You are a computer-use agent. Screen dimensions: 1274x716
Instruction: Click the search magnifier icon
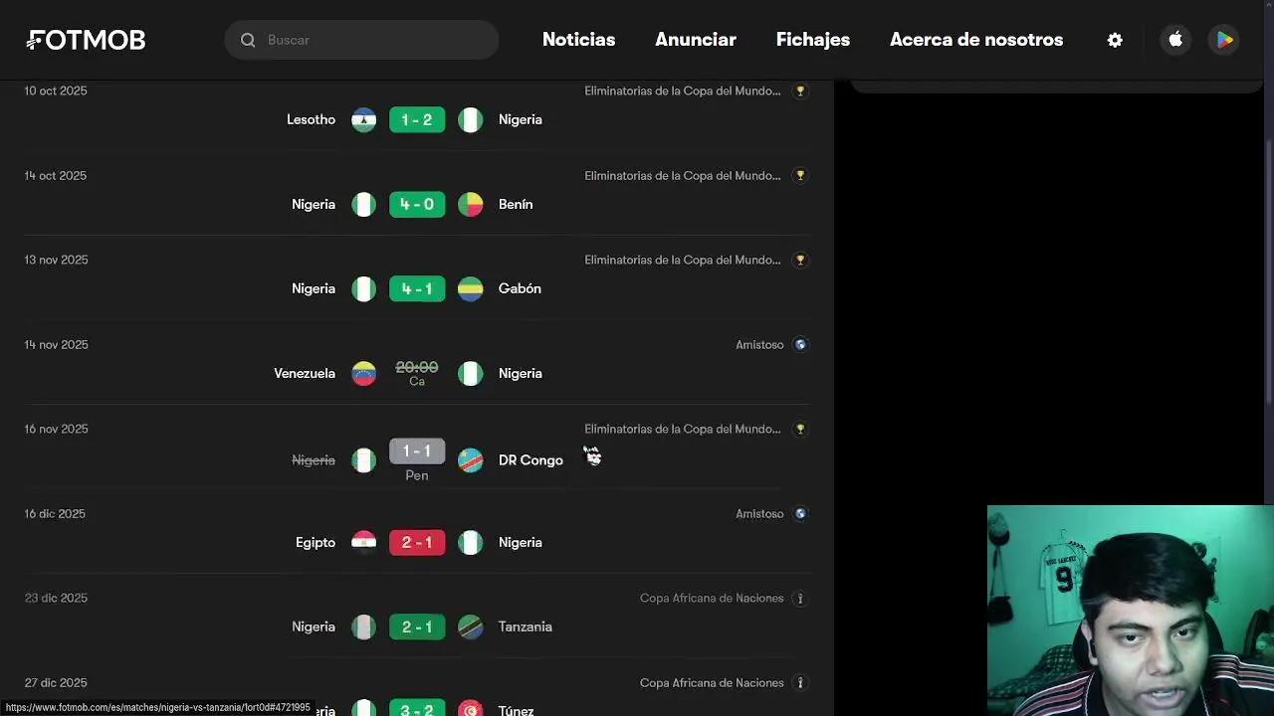click(x=248, y=40)
